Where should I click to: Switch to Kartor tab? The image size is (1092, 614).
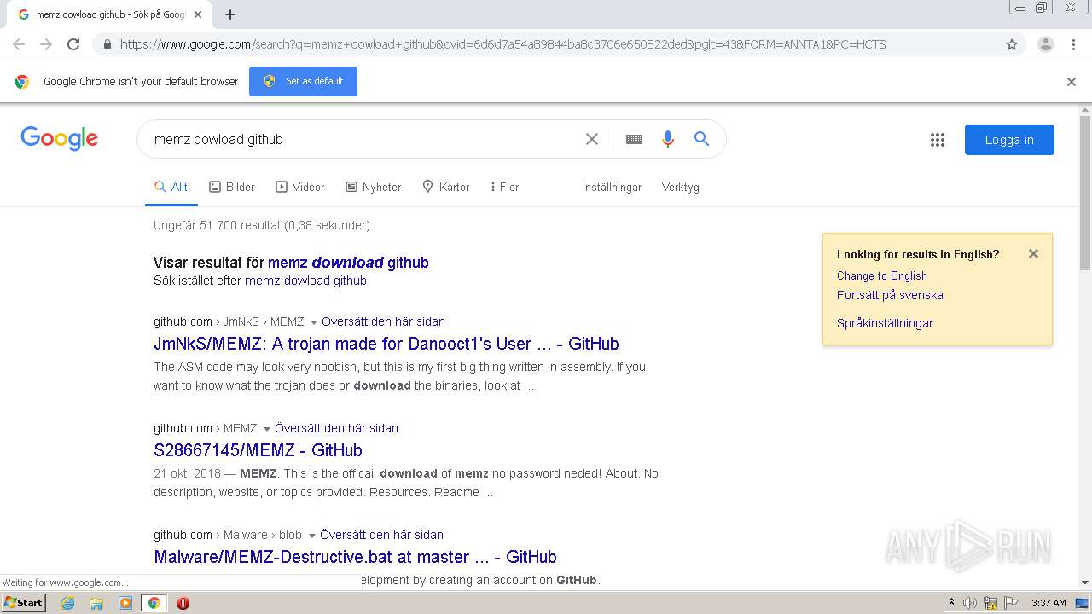coord(445,187)
